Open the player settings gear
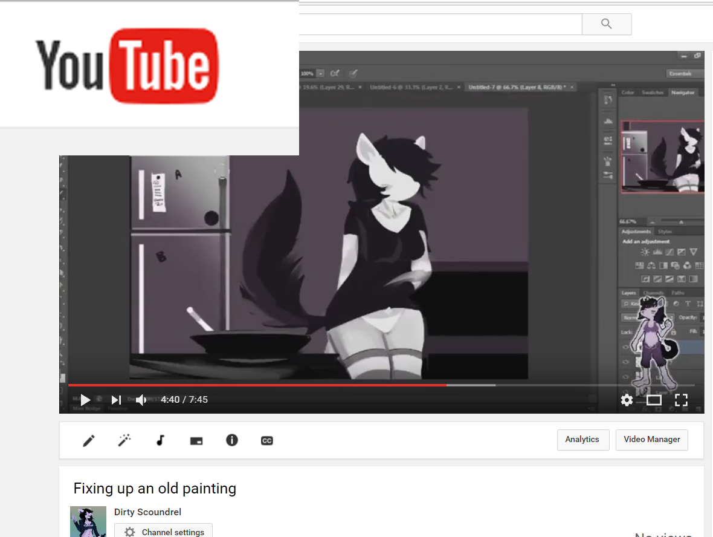The height and width of the screenshot is (537, 713). coord(627,400)
